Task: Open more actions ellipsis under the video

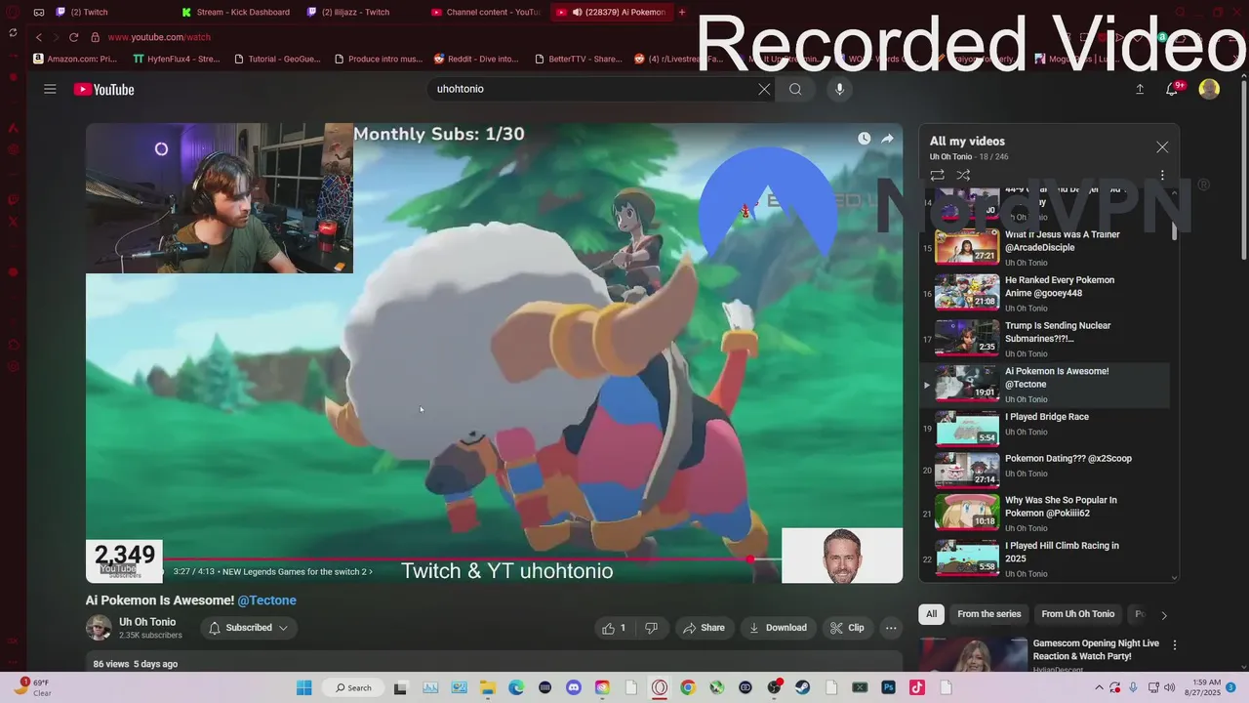Action: (891, 628)
